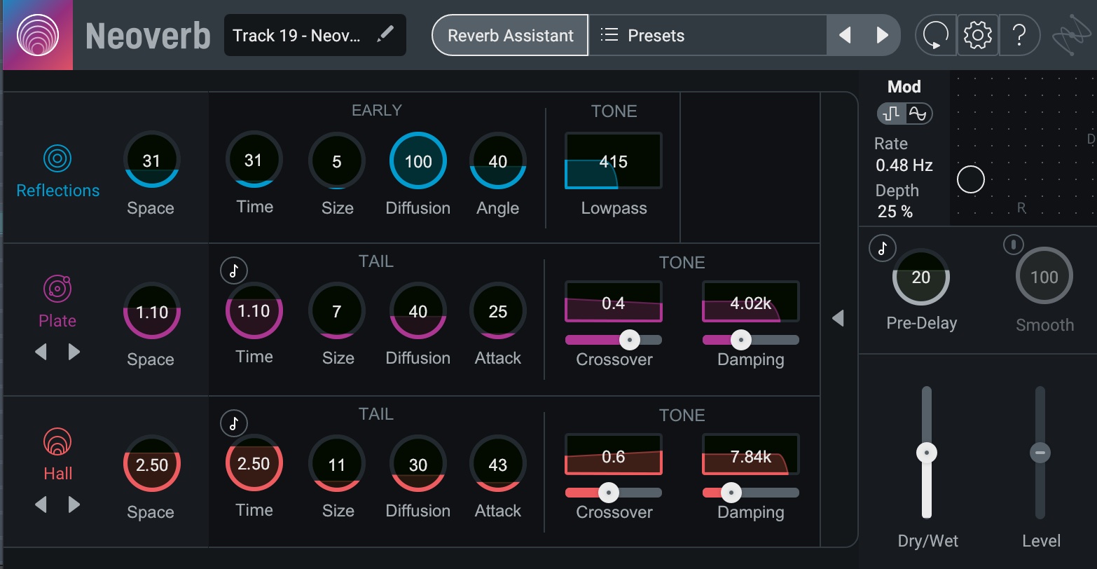Enable Pre-Delay tempo sync note button
The width and height of the screenshot is (1097, 569).
click(x=883, y=248)
